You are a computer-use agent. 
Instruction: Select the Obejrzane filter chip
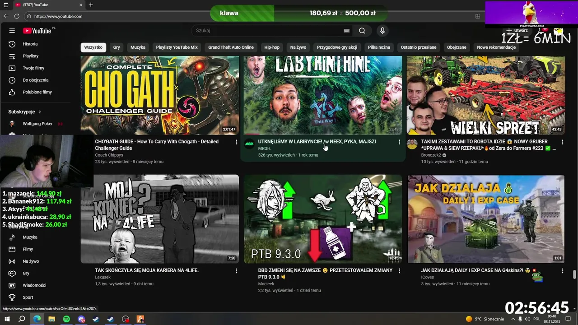[x=457, y=47]
